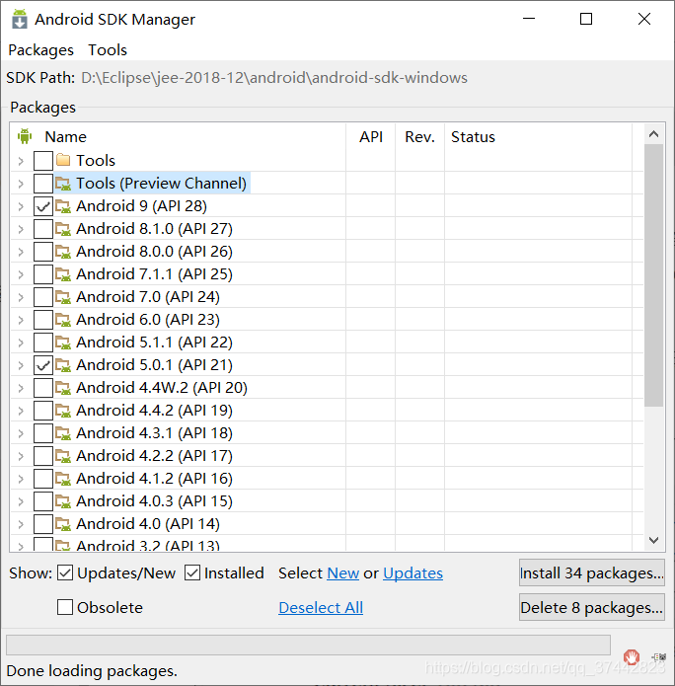675x686 pixels.
Task: Click the Android 8.1.0 (API 27) package icon
Action: 63,229
